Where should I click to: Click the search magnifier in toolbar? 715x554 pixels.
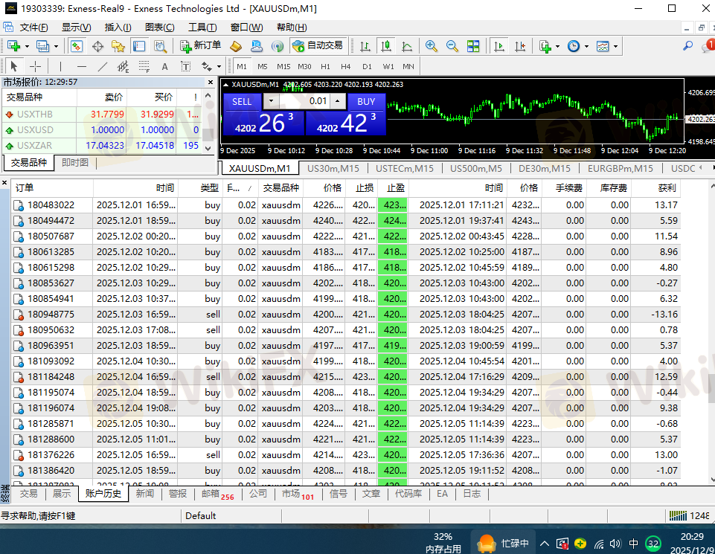[x=687, y=46]
